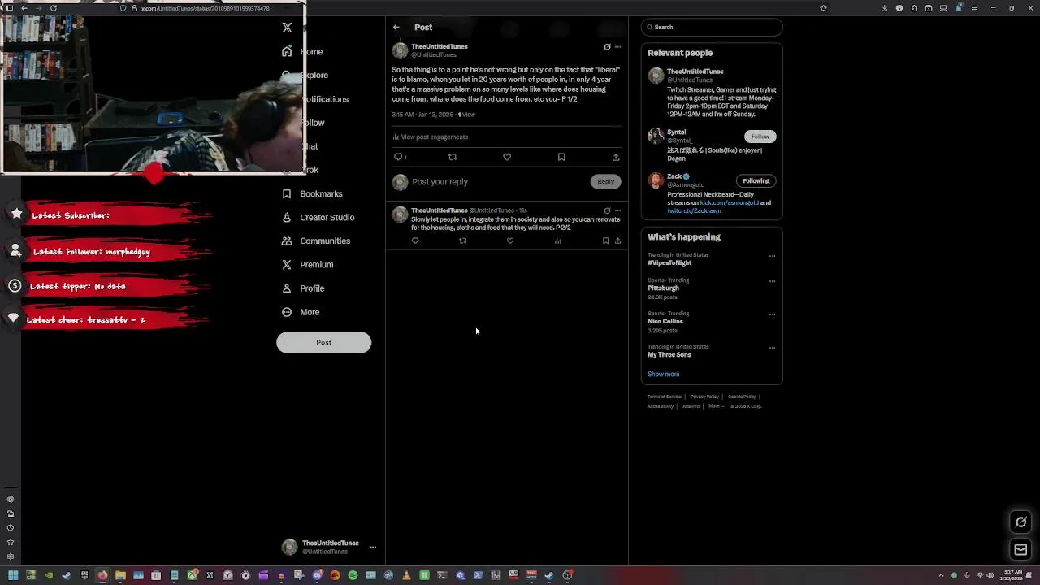This screenshot has width=1040, height=585.
Task: Open more options for My Three Sons
Action: (x=772, y=348)
